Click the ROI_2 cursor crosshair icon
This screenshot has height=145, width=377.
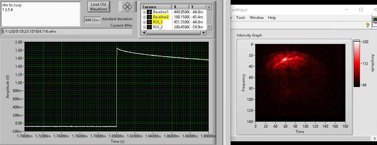(x=149, y=27)
